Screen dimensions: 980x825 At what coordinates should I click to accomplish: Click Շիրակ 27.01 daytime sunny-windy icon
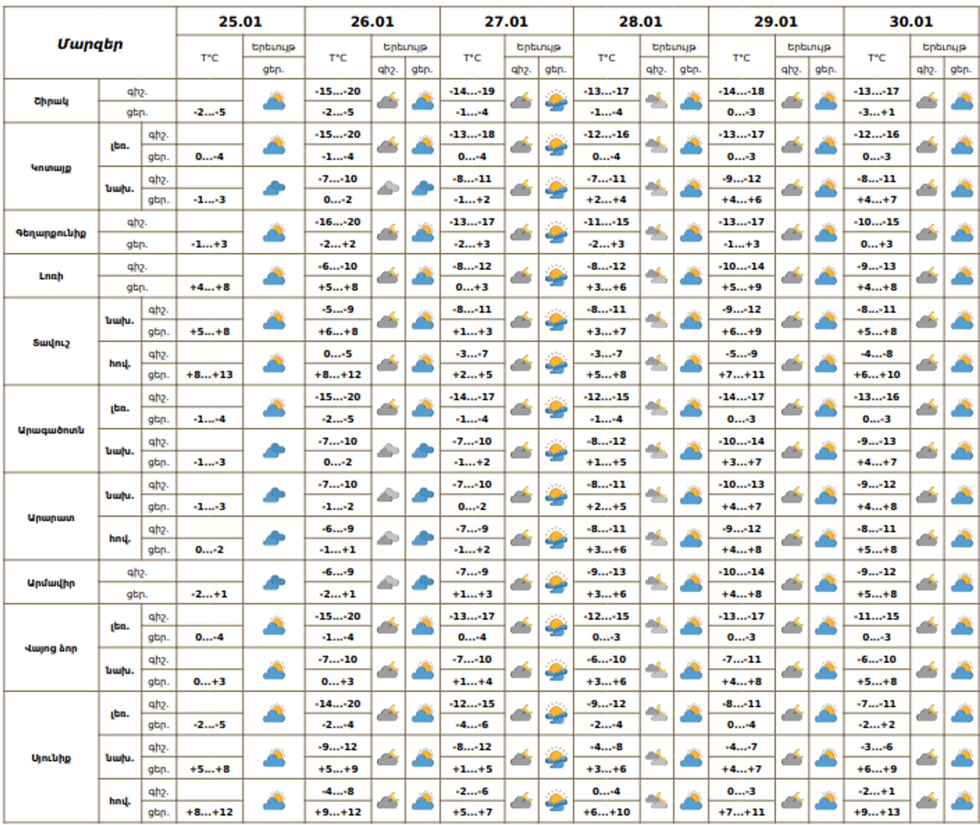(x=556, y=101)
